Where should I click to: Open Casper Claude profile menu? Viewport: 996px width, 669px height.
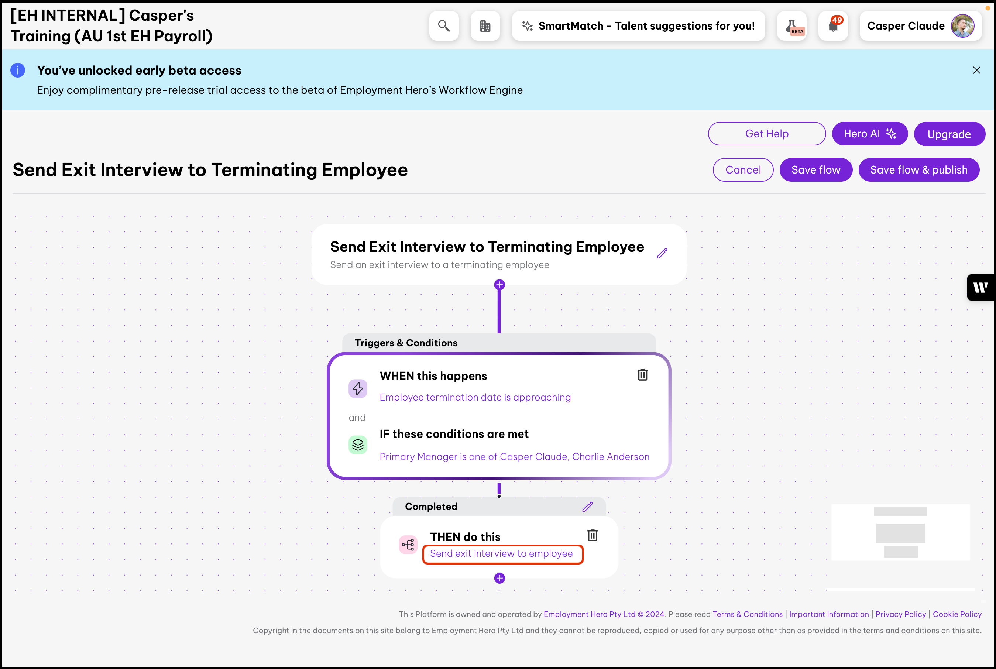920,26
